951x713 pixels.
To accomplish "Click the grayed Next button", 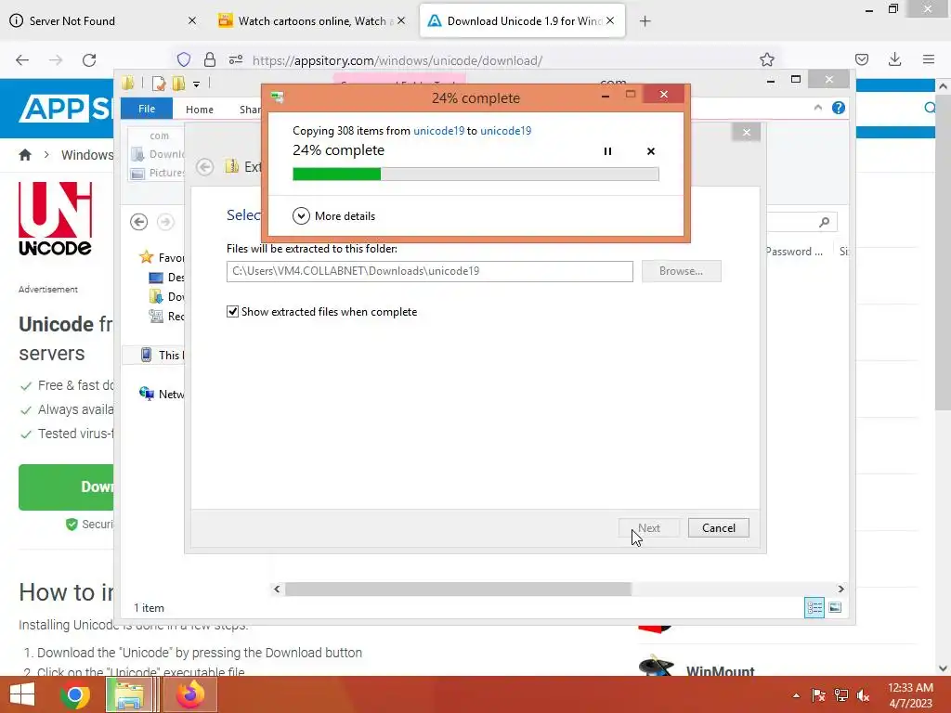I will tap(649, 528).
